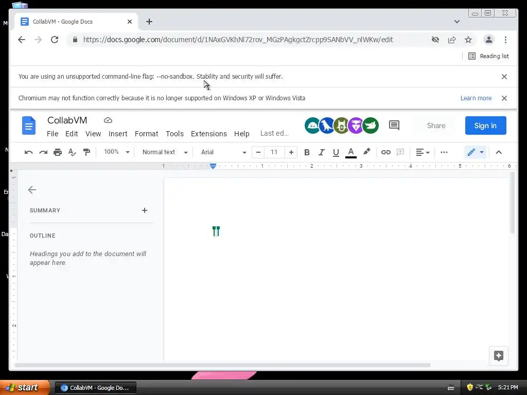Click the vertical document scrollbar
This screenshot has width=527, height=395.
512,203
